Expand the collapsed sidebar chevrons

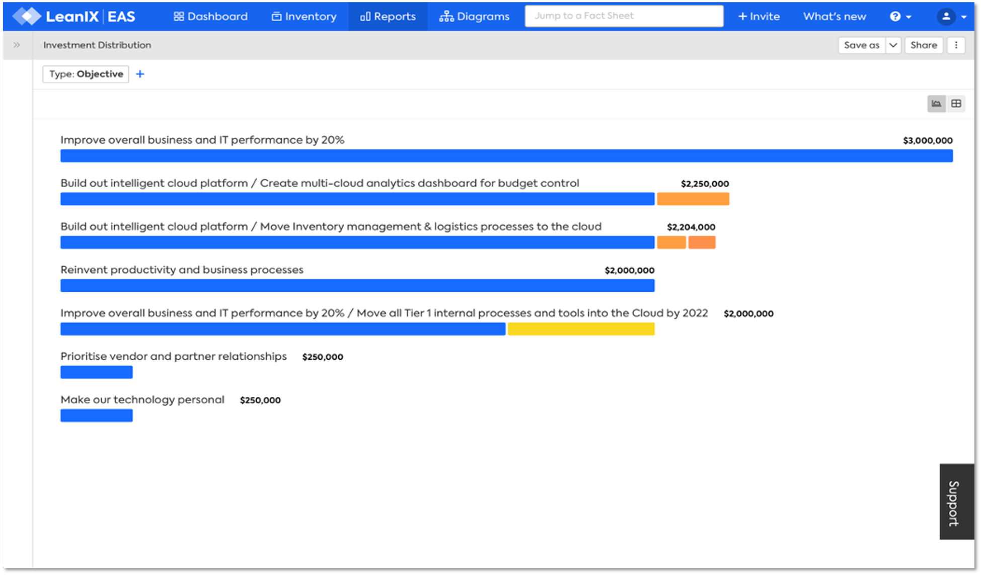tap(17, 45)
